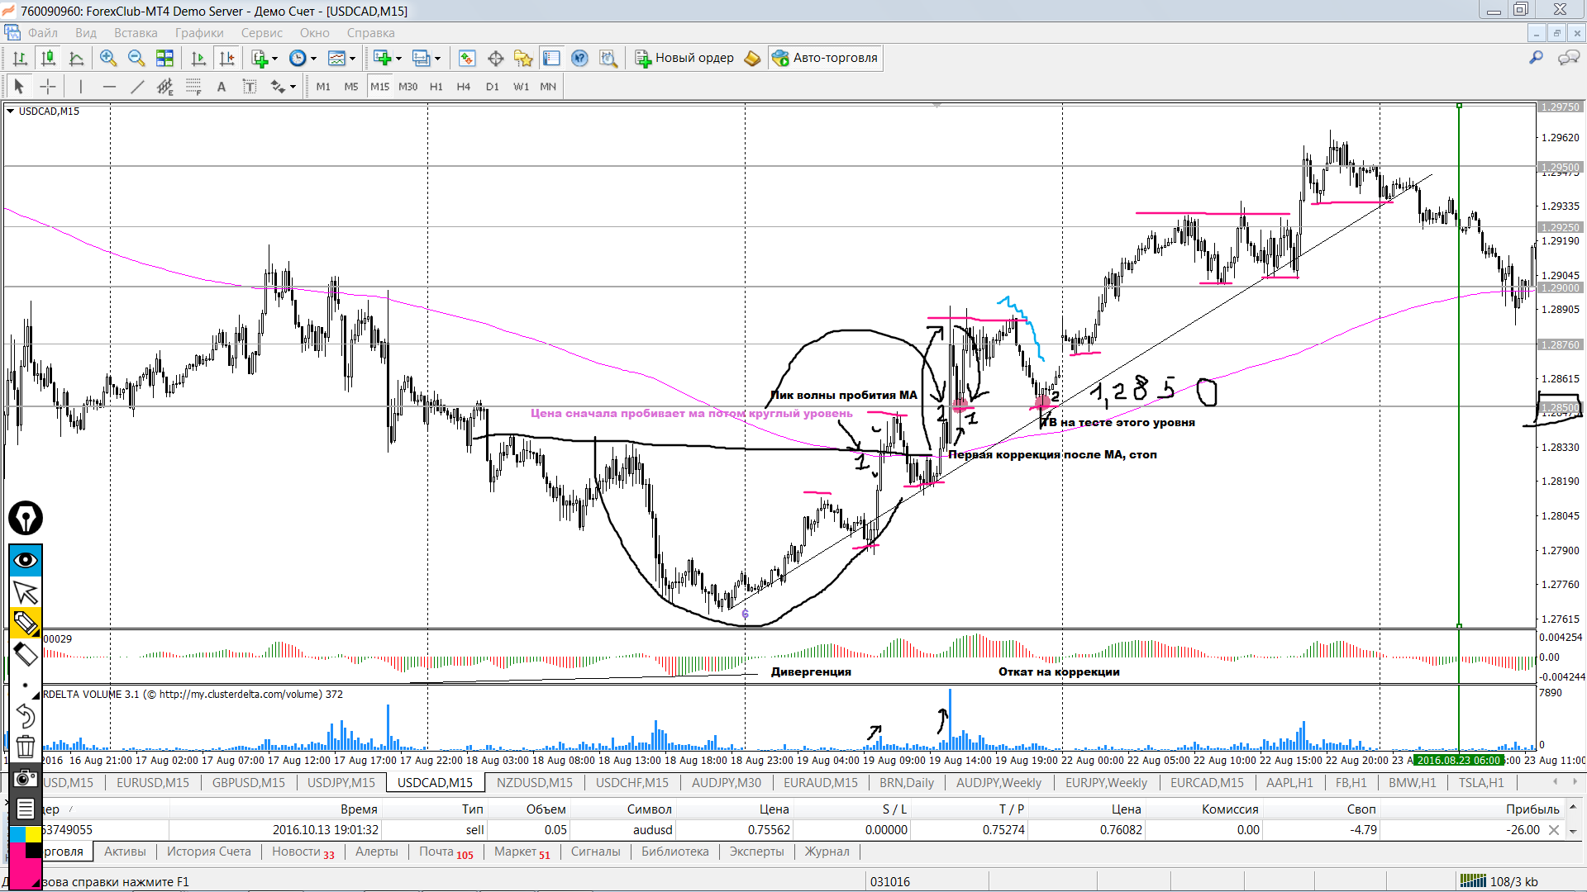
Task: Select the vertical line drawing tool
Action: coord(80,86)
